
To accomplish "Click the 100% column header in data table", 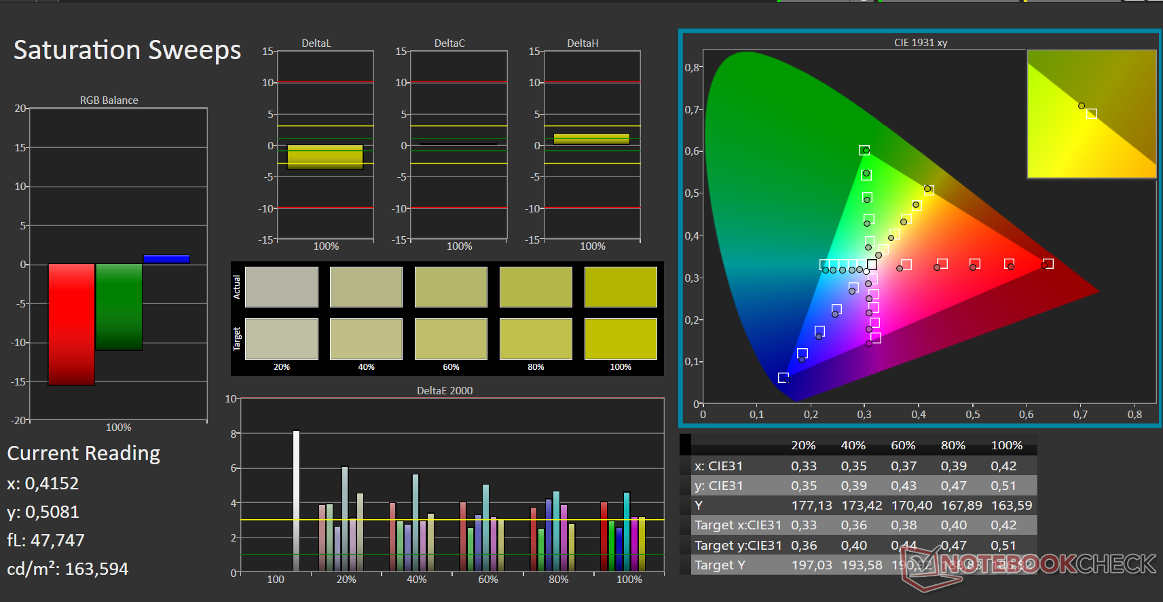I will click(1006, 445).
